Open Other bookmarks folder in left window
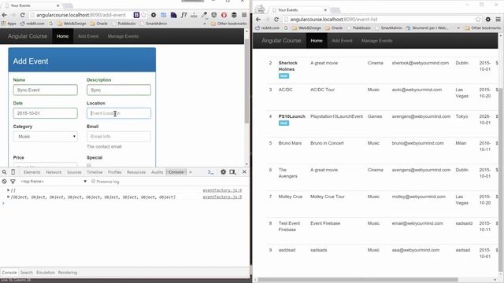Image resolution: width=504 pixels, height=283 pixels. (229, 24)
